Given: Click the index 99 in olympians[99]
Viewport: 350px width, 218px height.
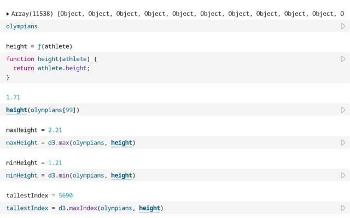Looking at the screenshot, I should tap(69, 110).
